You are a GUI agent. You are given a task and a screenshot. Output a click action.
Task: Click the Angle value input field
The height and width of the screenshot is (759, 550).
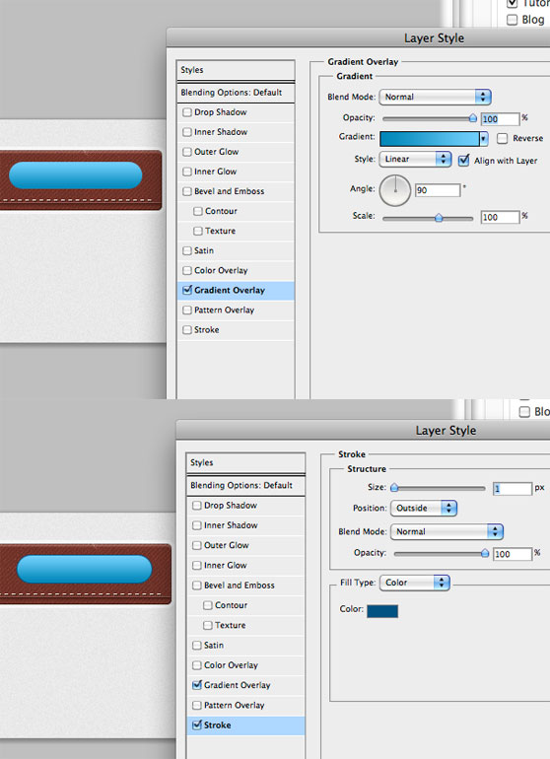(x=438, y=190)
